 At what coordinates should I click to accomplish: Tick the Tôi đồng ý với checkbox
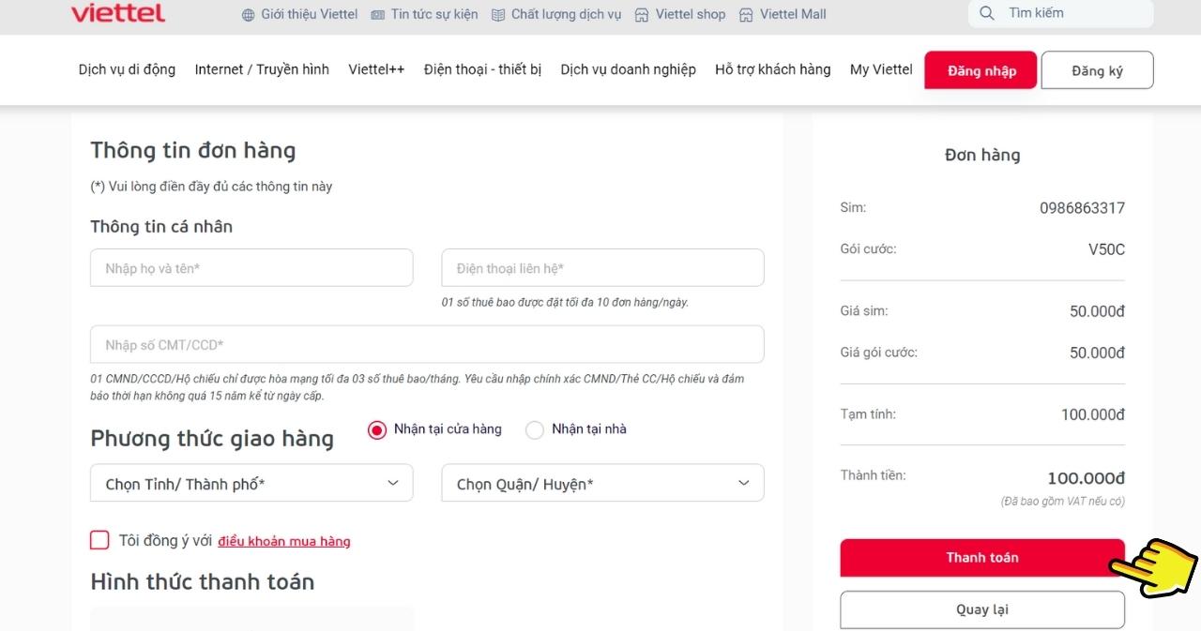(x=99, y=540)
